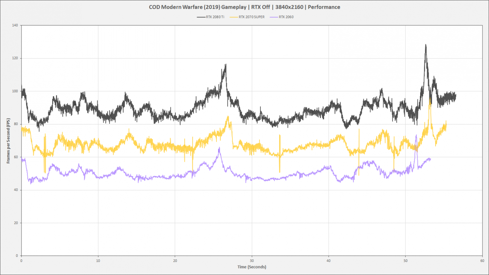Click the chart title about COD Modern Warfare
The image size is (489, 275).
point(244,7)
